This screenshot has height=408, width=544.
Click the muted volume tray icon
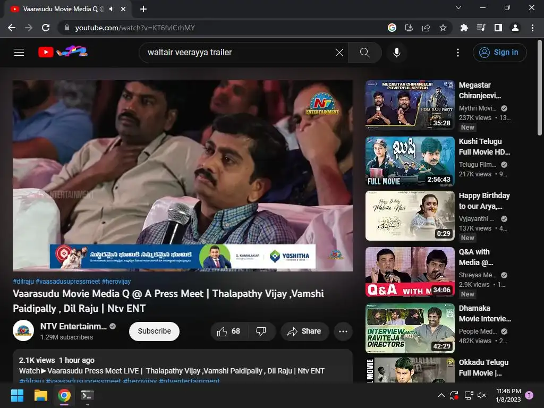[x=481, y=395]
